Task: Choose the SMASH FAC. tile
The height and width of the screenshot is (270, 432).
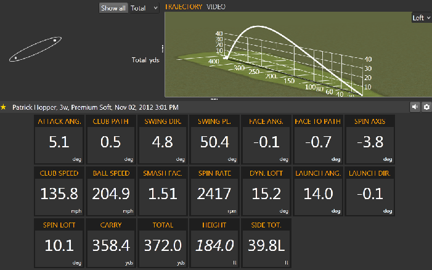Action: click(x=163, y=190)
